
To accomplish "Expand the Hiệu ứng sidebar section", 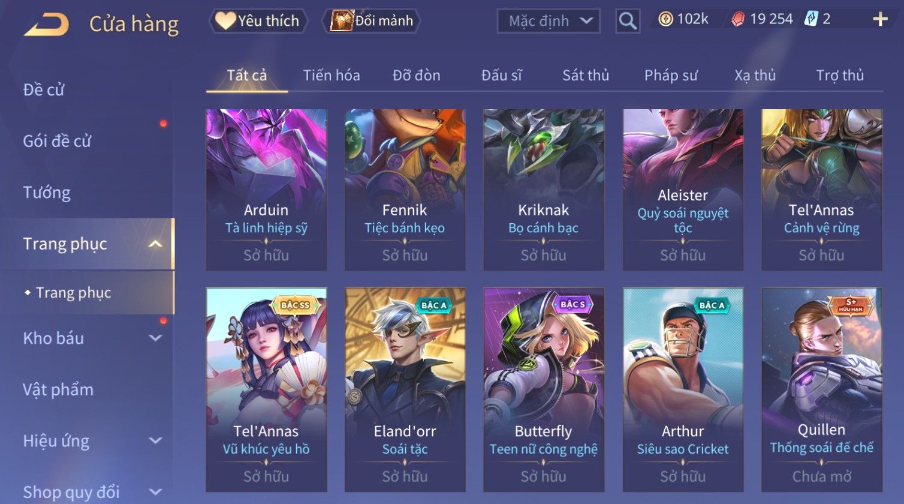I will click(155, 440).
